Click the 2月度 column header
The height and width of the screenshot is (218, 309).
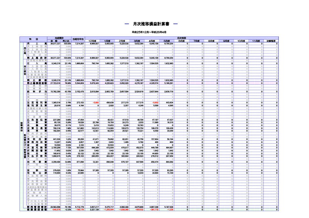(122, 41)
